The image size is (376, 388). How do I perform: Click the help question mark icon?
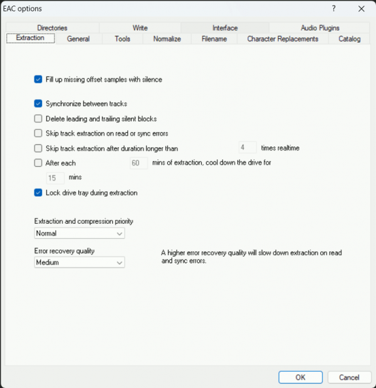click(x=333, y=8)
